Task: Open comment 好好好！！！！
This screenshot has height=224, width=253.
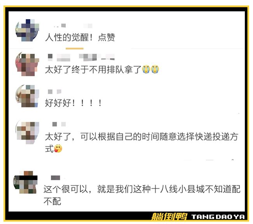Action: 74,103
